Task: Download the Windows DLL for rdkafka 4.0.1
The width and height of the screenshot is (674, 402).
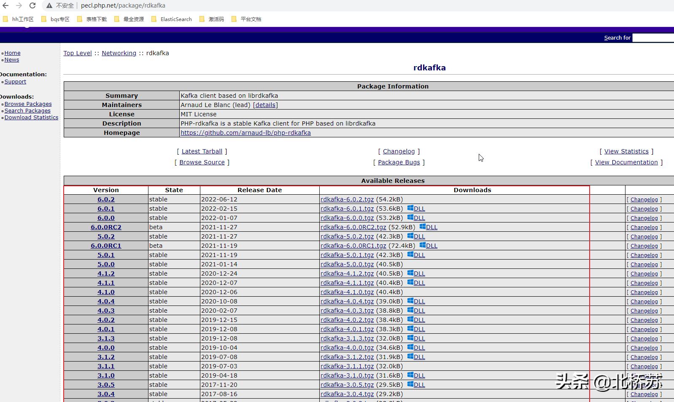Action: pyautogui.click(x=416, y=329)
